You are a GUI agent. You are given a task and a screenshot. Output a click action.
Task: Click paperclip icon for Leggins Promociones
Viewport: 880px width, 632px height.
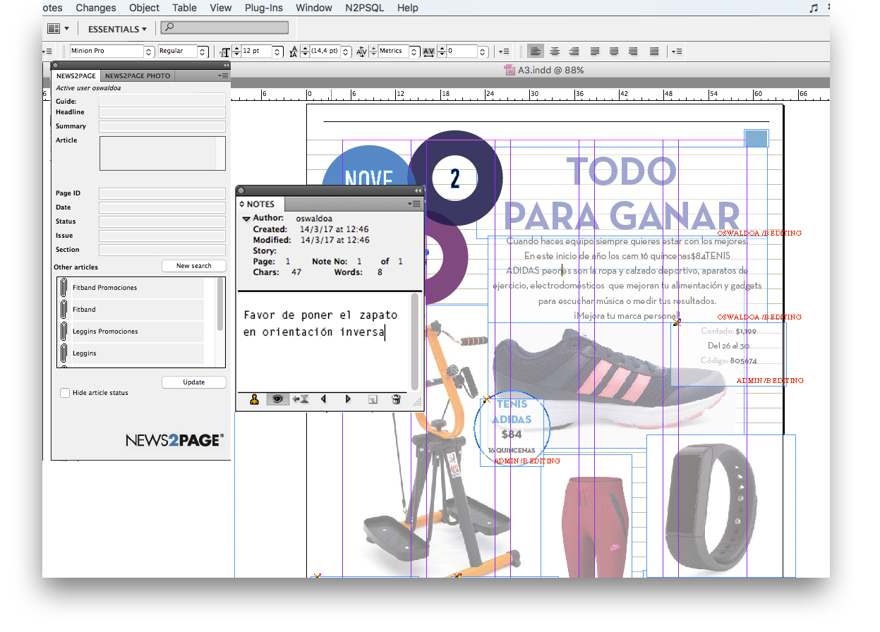(x=64, y=332)
